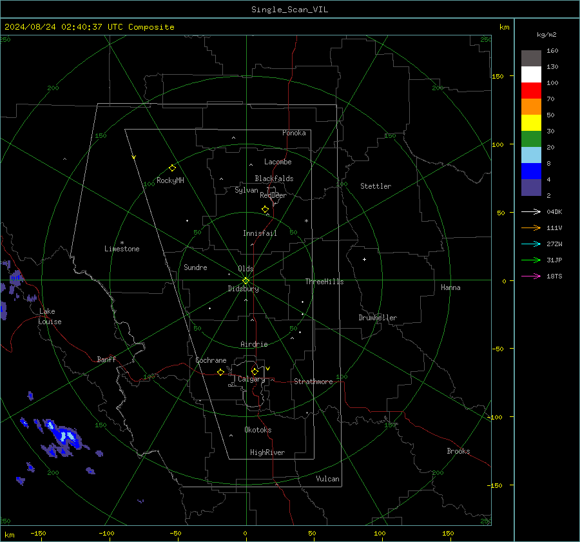
Task: Choose the green 31JP arrow in the legend
Action: [531, 260]
